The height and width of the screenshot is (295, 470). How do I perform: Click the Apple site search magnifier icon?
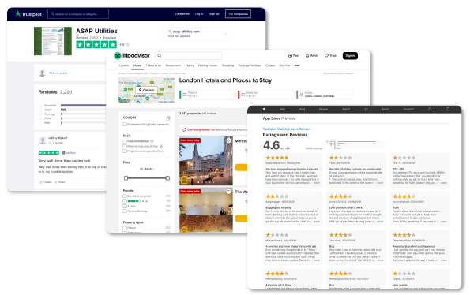point(430,109)
